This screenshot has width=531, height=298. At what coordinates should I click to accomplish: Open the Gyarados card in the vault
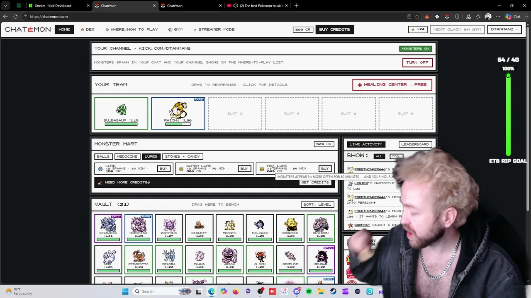108,228
